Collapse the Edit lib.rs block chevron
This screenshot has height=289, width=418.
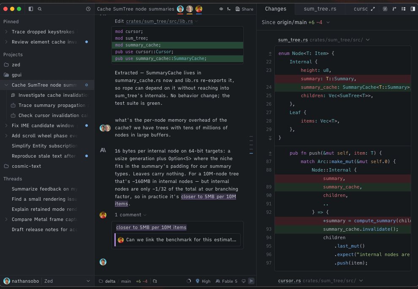click(196, 21)
